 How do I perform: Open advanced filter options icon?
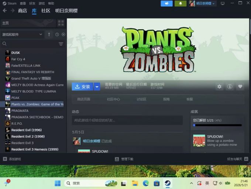[x=61, y=44]
